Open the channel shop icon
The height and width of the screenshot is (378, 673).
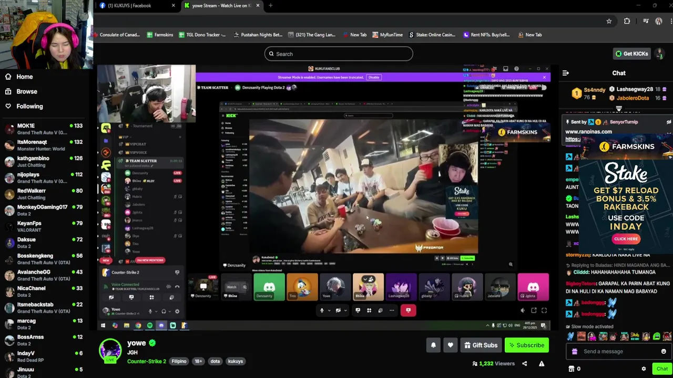coord(572,369)
